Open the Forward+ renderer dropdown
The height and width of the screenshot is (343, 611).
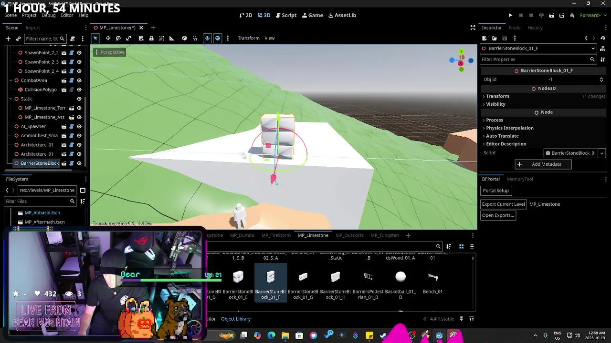[593, 15]
